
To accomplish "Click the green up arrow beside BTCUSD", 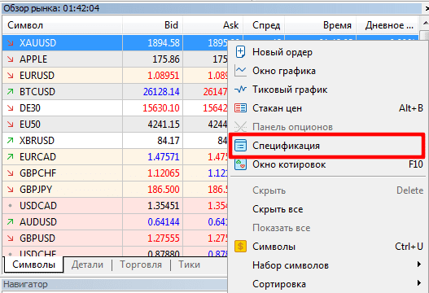I will click(11, 92).
